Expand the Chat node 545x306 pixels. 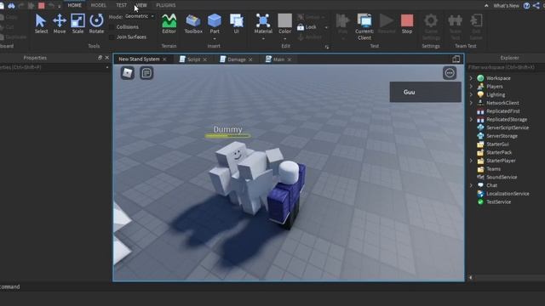(x=471, y=185)
